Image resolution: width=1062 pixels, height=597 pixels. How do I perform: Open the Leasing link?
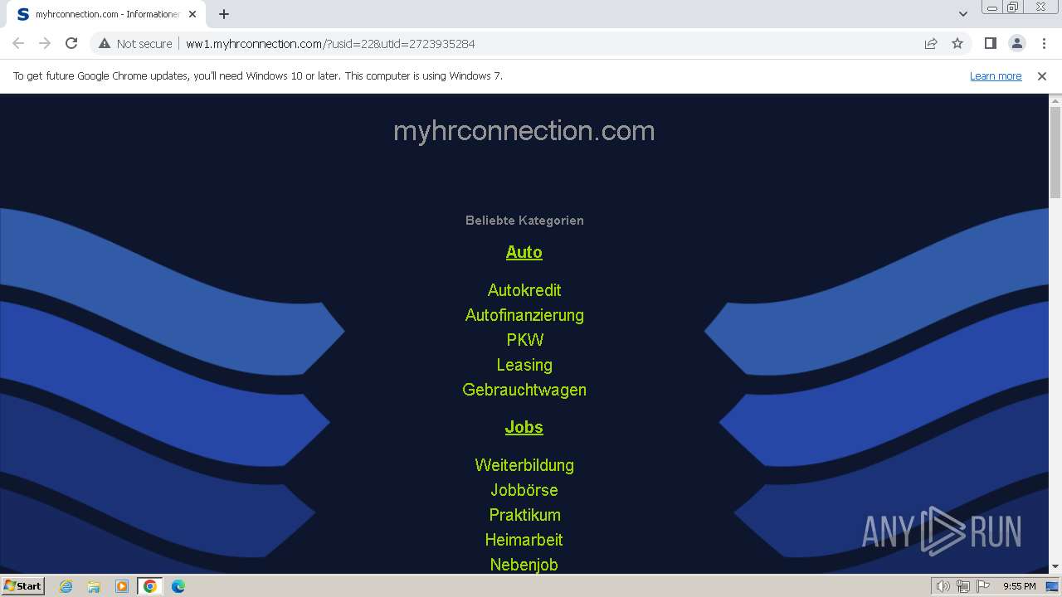524,365
